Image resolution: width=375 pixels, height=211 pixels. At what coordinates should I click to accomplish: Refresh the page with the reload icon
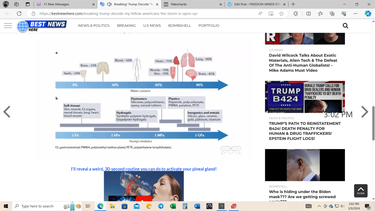pyautogui.click(x=19, y=14)
